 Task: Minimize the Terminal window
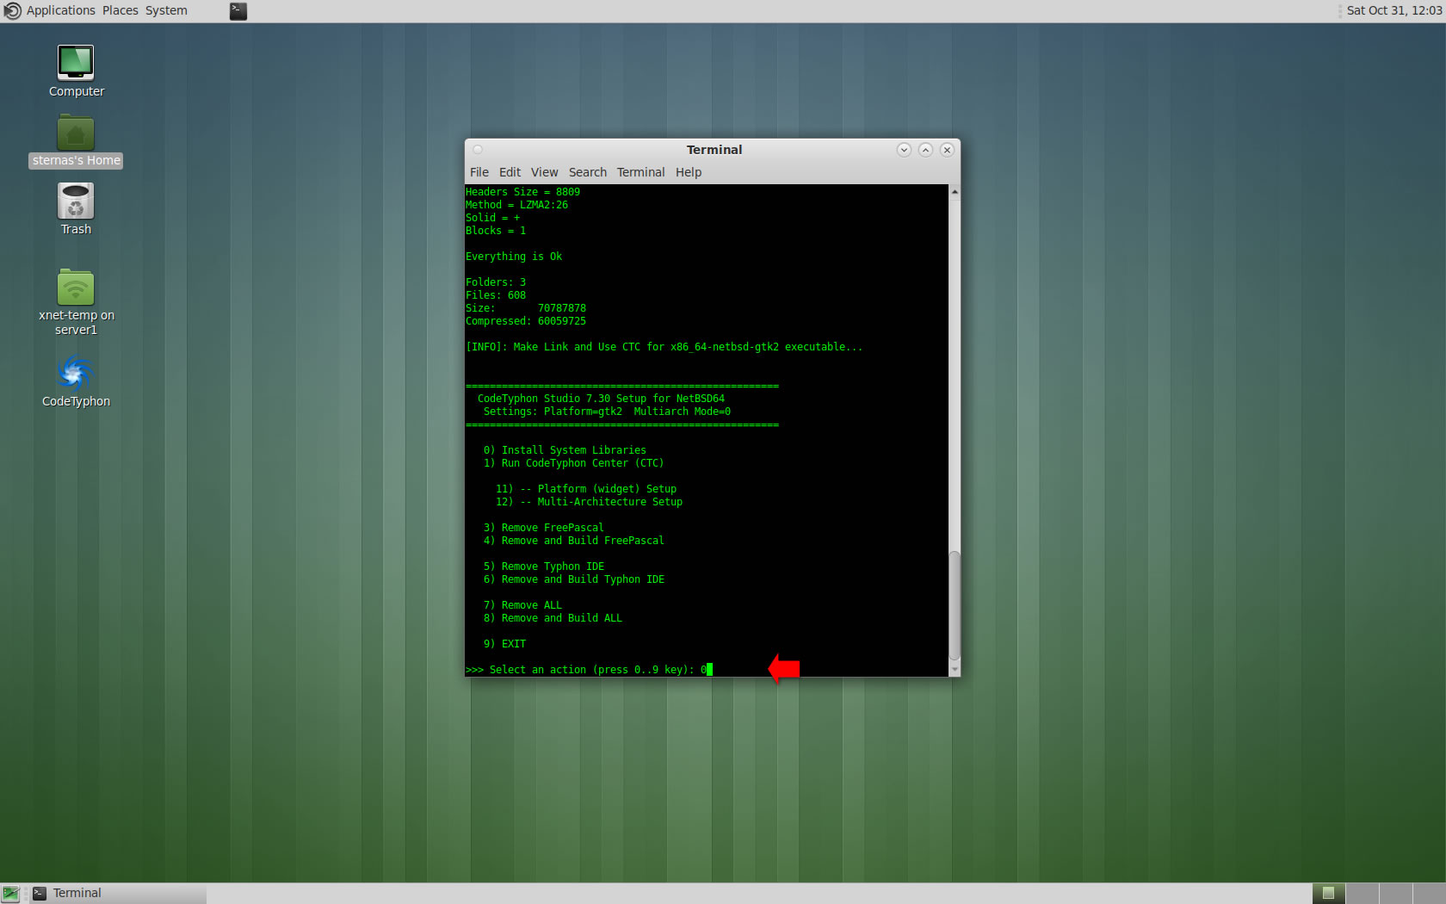click(x=904, y=150)
